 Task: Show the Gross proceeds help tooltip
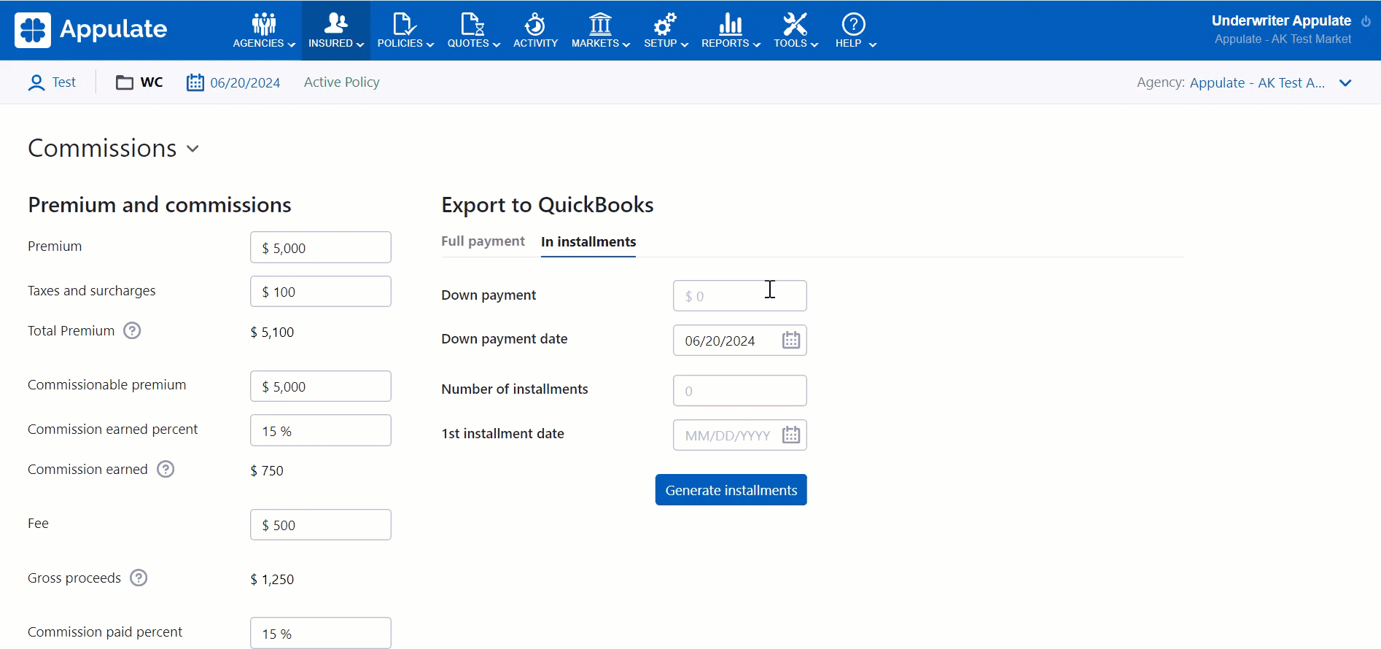coord(139,578)
